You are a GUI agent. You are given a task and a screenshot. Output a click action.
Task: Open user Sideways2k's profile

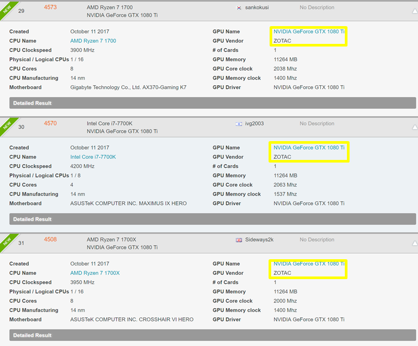click(259, 240)
